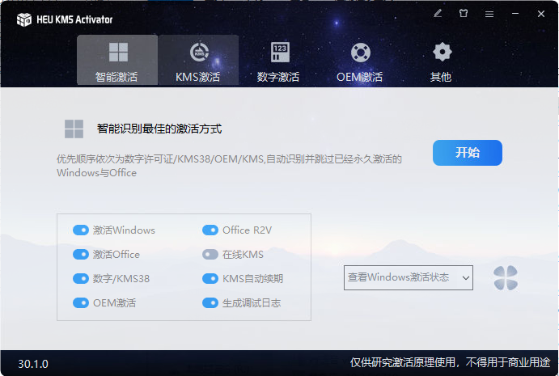
Task: Toggle the Office R2V switch
Action: pyautogui.click(x=210, y=230)
